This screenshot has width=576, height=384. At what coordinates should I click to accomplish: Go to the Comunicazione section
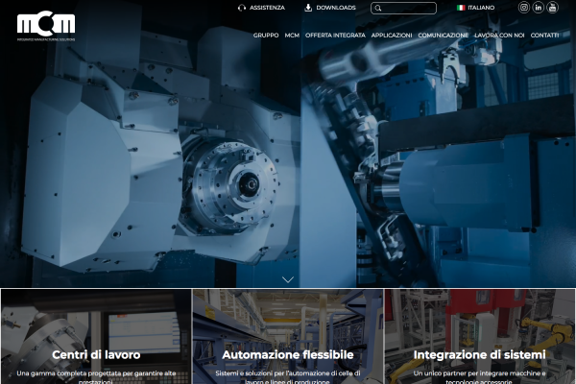[444, 36]
